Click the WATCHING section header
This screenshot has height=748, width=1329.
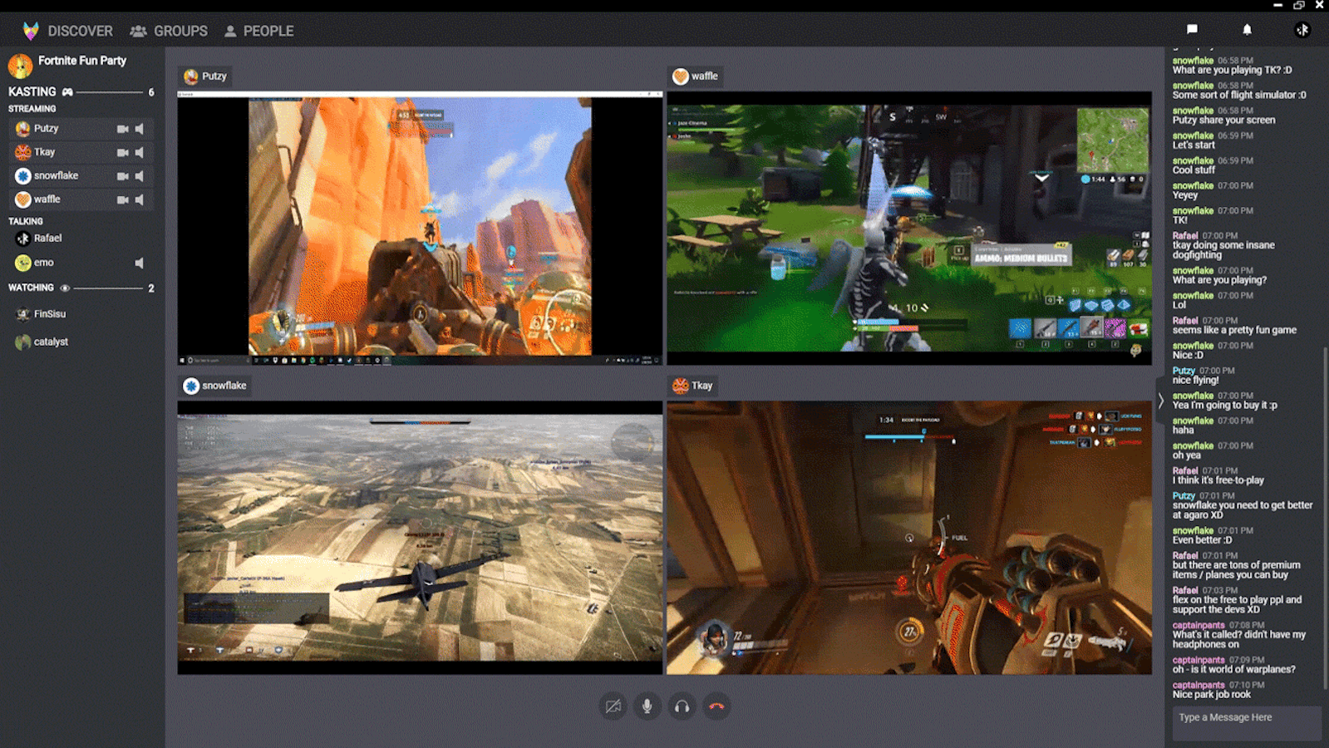pyautogui.click(x=31, y=288)
